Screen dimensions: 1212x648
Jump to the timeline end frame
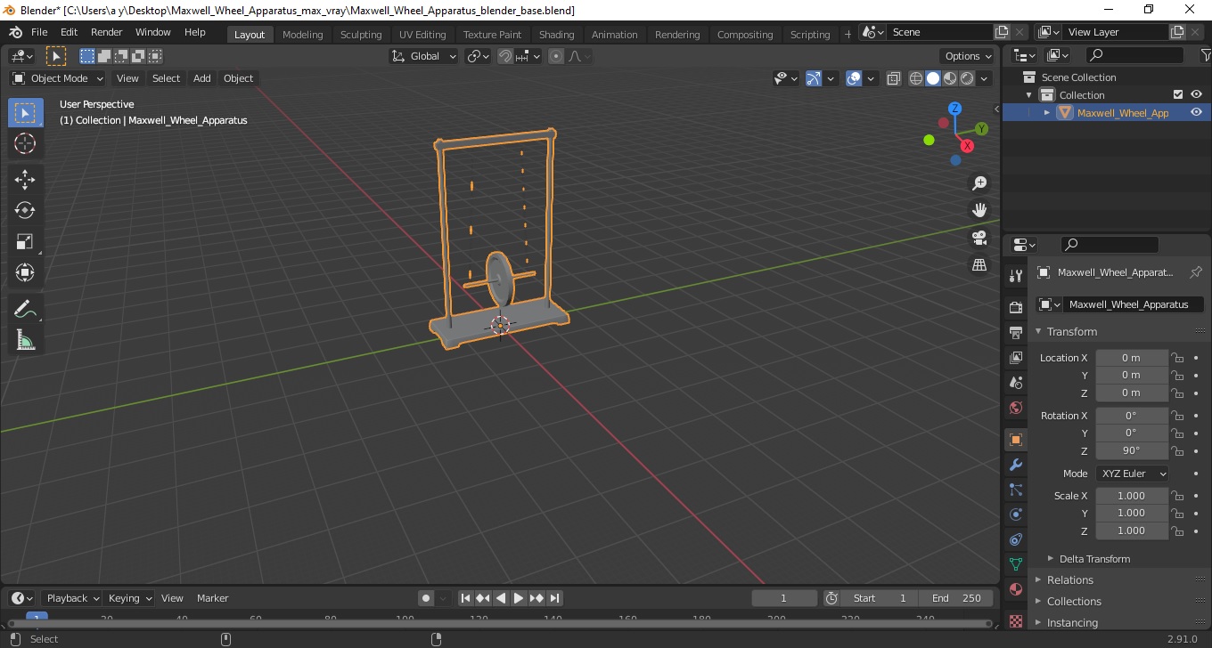(x=554, y=598)
